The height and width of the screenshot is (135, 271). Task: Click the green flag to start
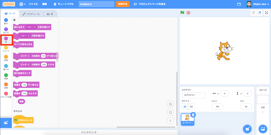(182, 13)
